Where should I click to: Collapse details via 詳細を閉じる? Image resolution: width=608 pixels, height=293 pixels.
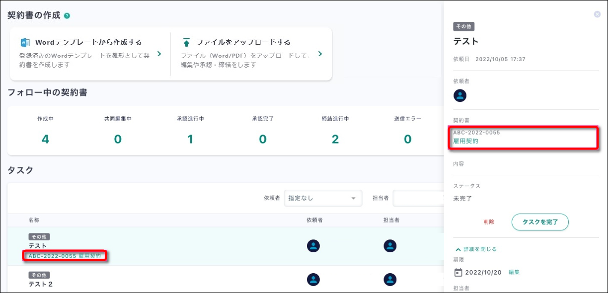(x=476, y=249)
